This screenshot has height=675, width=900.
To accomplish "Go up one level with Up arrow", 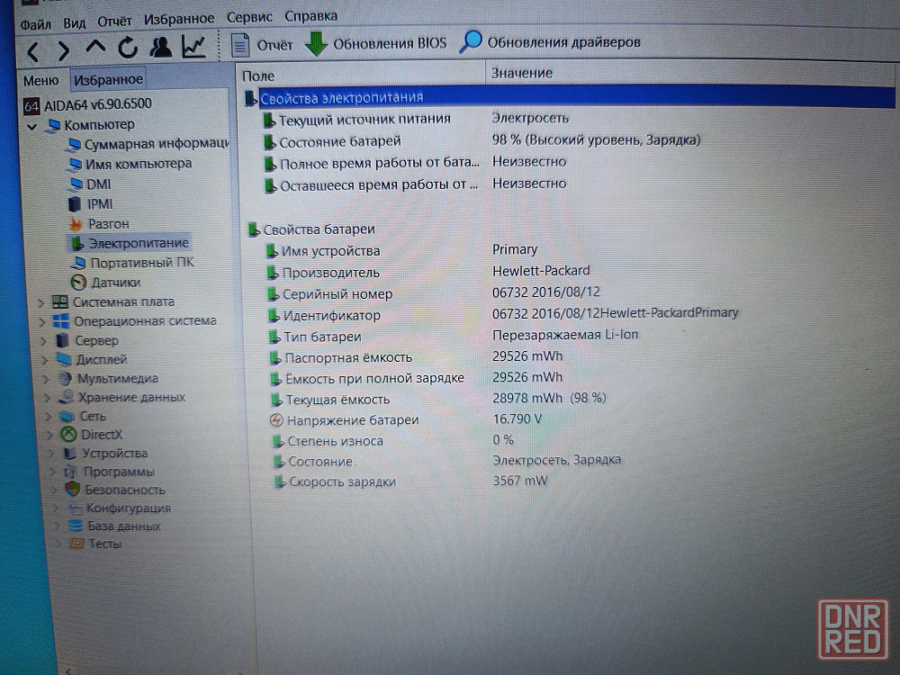I will [96, 47].
